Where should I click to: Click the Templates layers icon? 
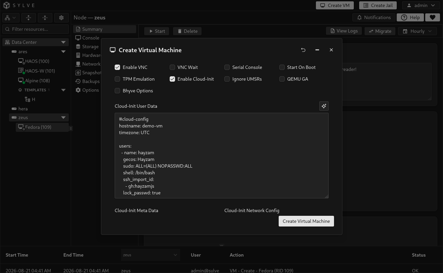[x=20, y=90]
